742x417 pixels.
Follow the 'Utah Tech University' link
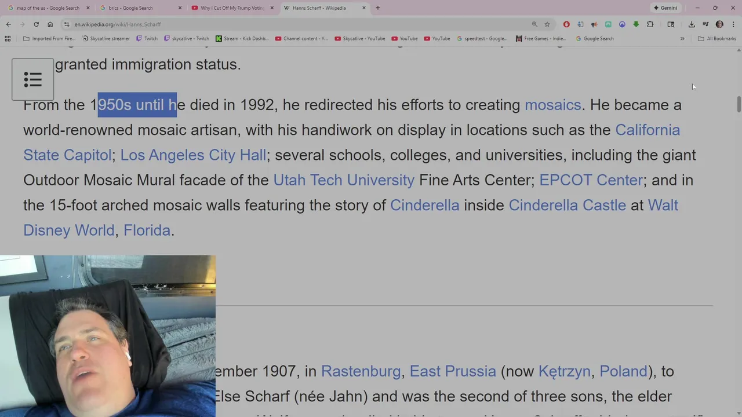(x=344, y=180)
